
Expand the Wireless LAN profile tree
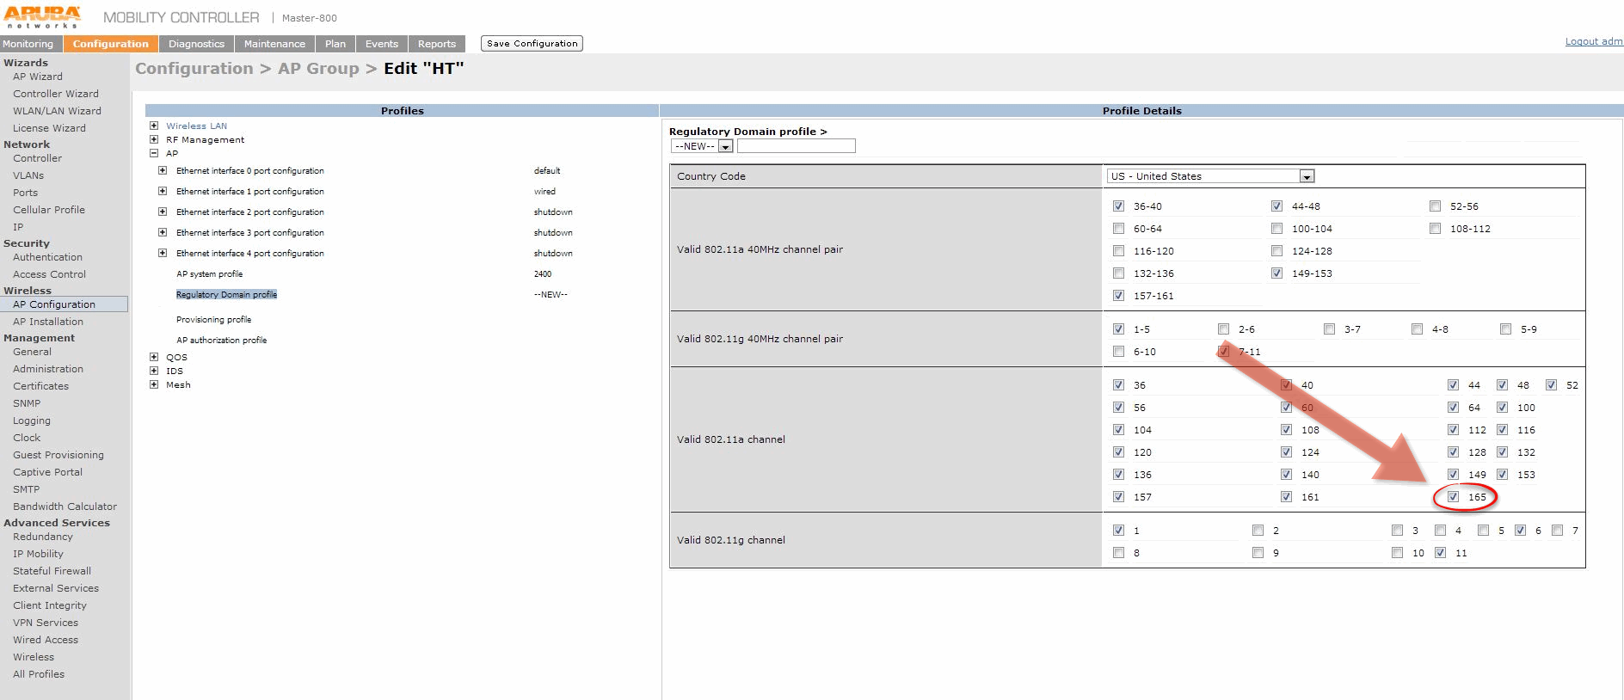[154, 126]
